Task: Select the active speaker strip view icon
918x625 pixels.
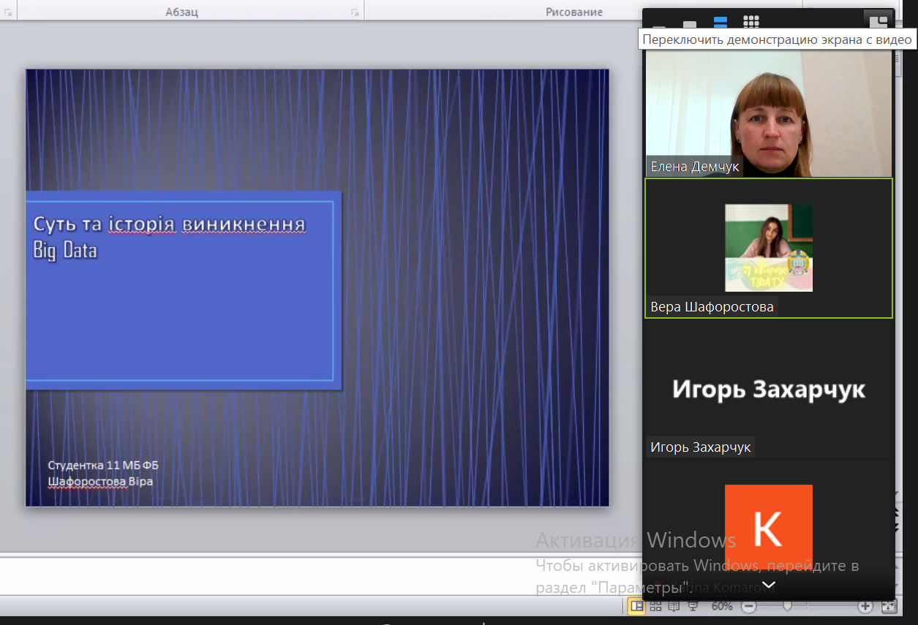Action: (x=720, y=23)
